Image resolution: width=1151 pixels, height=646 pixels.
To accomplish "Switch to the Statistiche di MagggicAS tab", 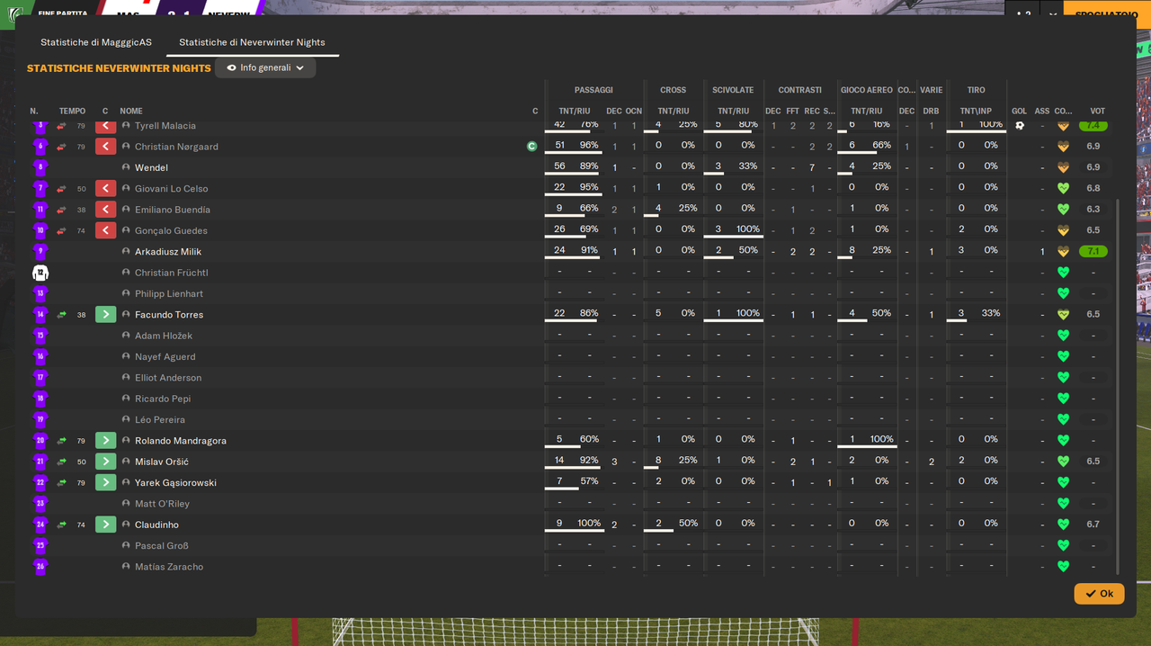I will (x=96, y=42).
